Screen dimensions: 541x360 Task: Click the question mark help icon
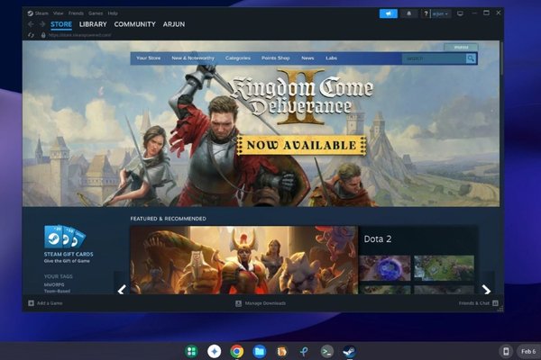pyautogui.click(x=426, y=13)
